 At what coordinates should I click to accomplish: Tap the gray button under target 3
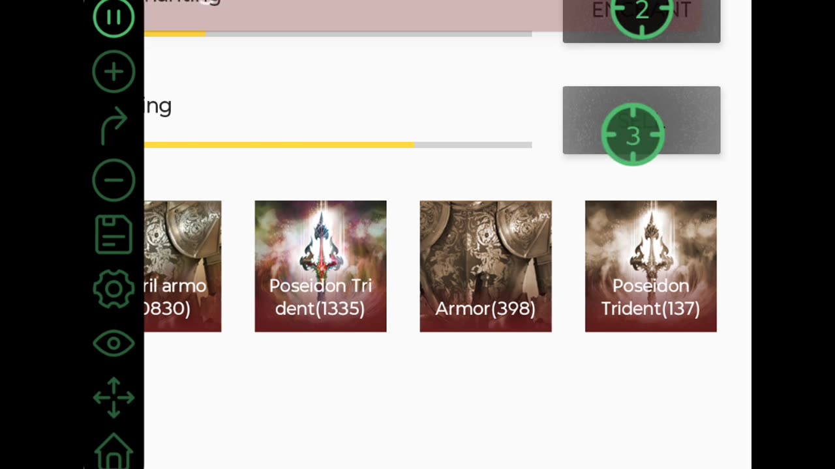641,120
